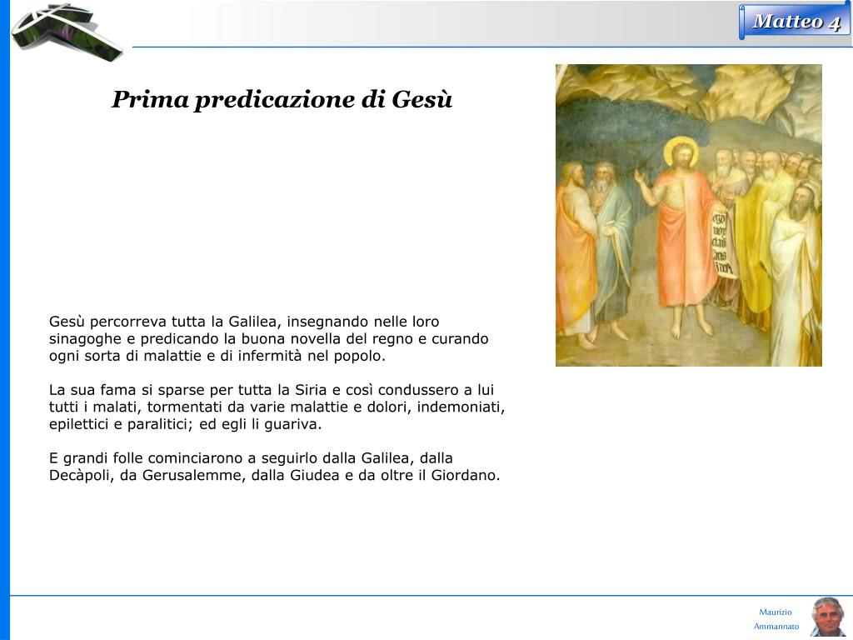Click the cross logo icon

point(68,31)
